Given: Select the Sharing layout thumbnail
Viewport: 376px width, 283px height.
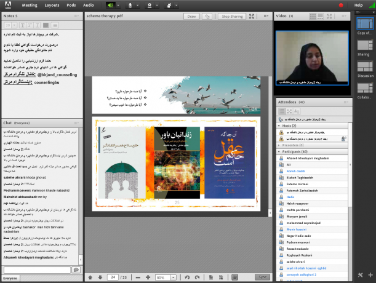Looking at the screenshot, I should tap(365, 45).
